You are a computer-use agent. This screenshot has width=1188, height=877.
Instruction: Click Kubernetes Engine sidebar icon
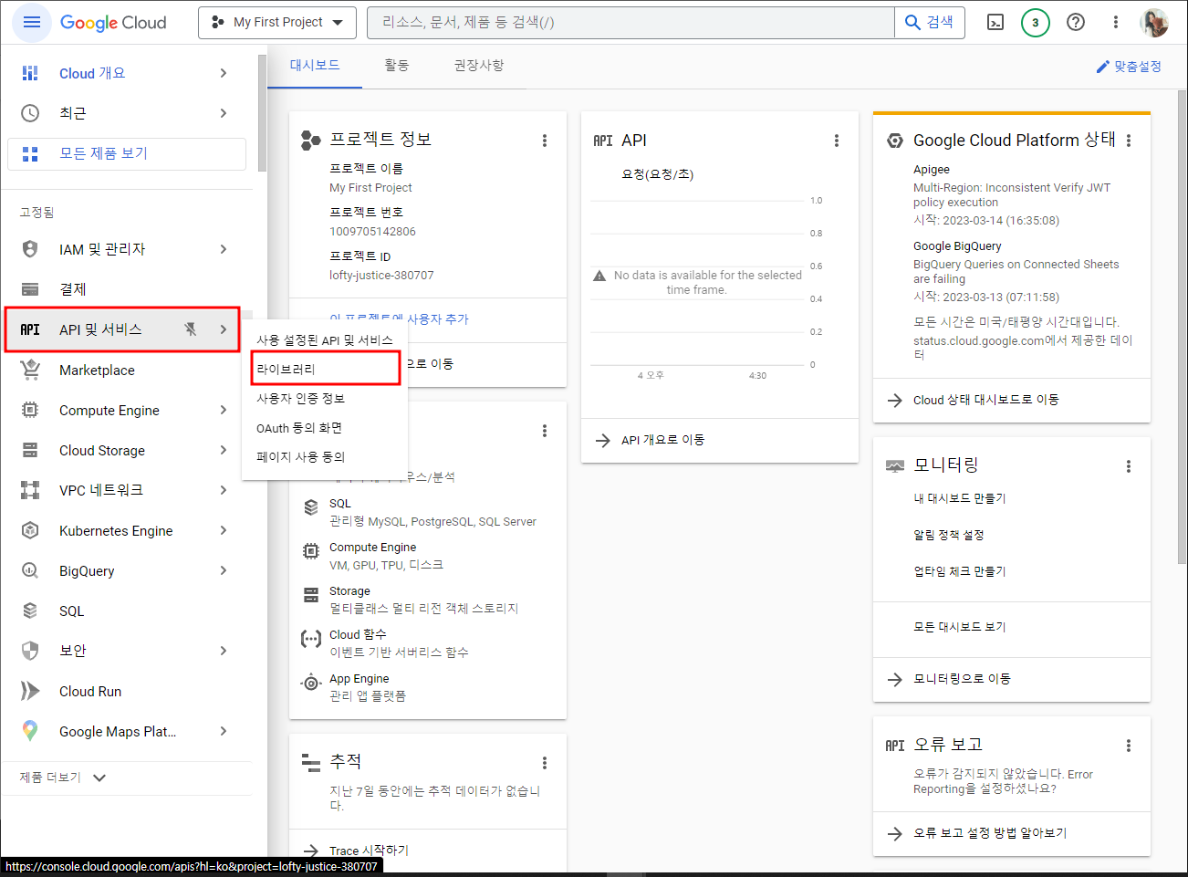click(30, 530)
